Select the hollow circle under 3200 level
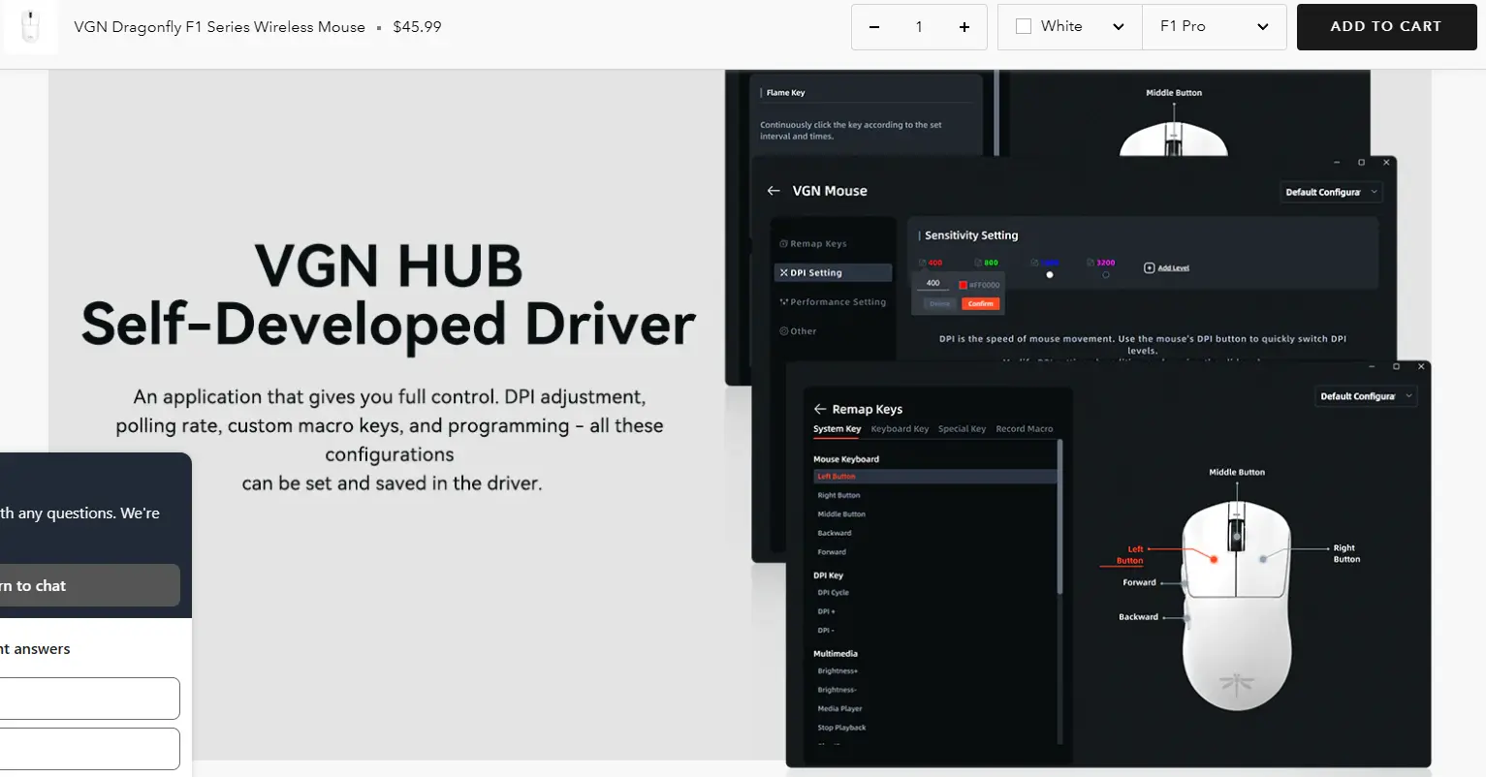Image resolution: width=1486 pixels, height=777 pixels. pyautogui.click(x=1106, y=275)
